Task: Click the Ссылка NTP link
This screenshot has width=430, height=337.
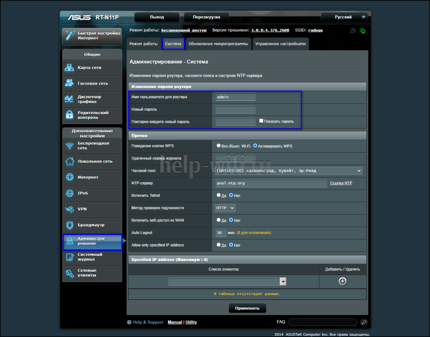Action: 341,183
